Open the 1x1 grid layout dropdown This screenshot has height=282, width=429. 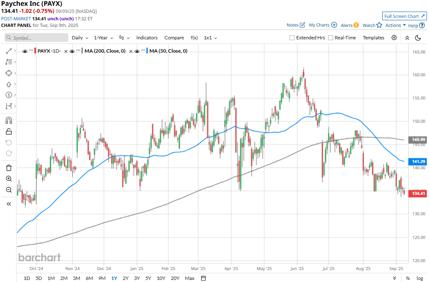pos(211,38)
